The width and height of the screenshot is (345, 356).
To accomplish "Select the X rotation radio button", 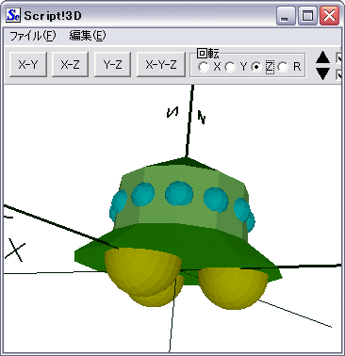I will 204,67.
